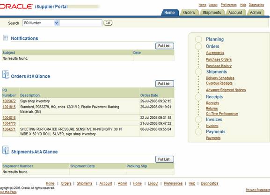Click the 'Sign shop inventory' description
270x195 pixels.
[x=35, y=101]
